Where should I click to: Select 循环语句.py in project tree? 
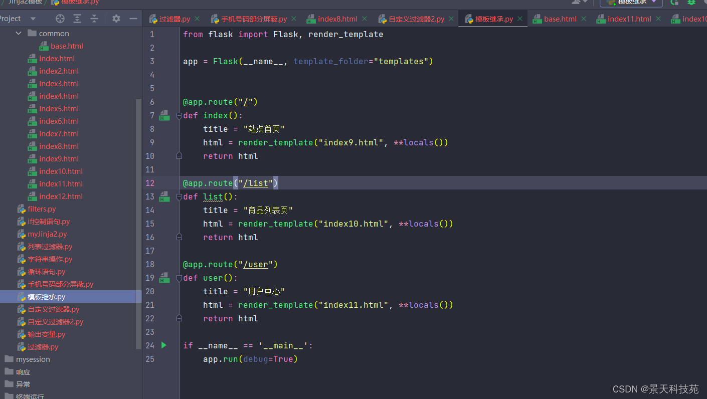[46, 272]
